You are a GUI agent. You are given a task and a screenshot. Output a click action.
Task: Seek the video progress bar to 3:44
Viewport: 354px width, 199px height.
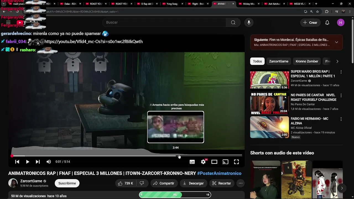[x=176, y=156]
